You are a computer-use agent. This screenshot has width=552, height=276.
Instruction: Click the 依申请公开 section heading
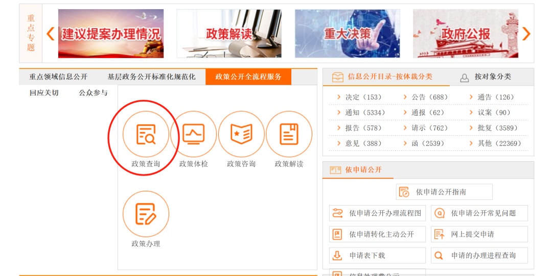pos(363,170)
